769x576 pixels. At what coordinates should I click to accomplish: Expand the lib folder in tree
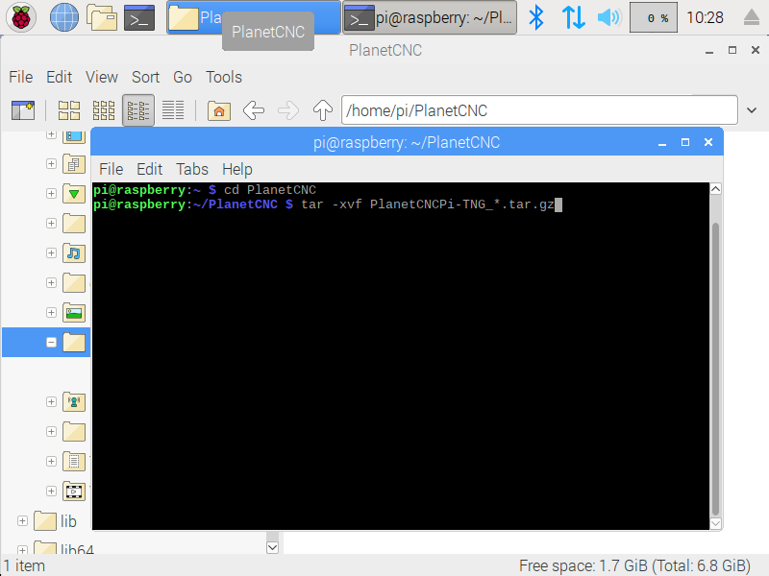(22, 520)
